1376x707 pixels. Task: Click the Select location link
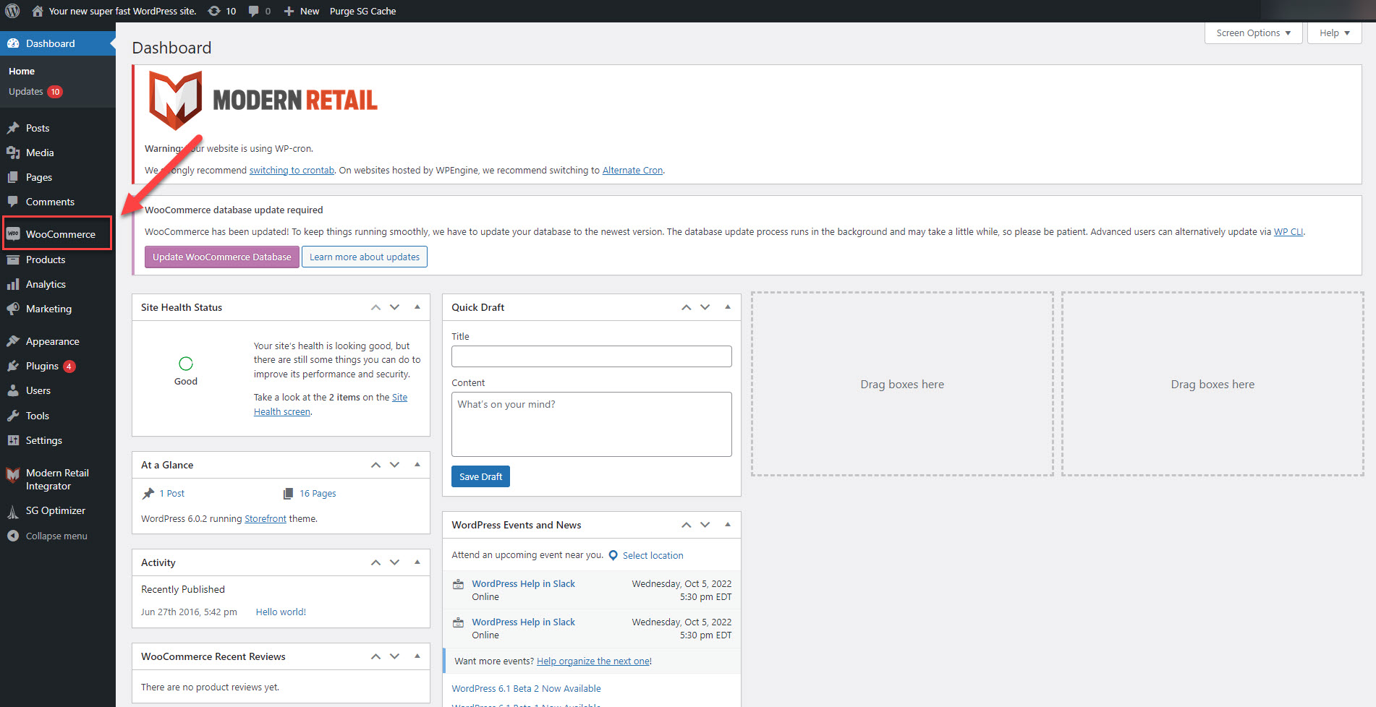653,555
